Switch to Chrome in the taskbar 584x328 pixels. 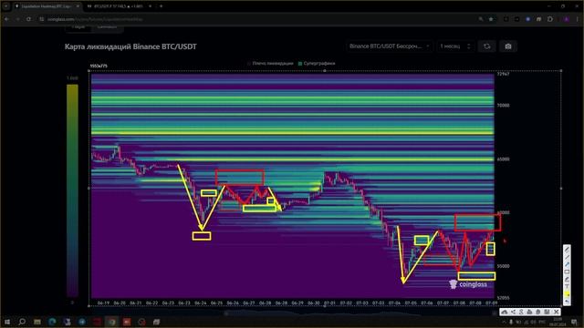(111, 322)
